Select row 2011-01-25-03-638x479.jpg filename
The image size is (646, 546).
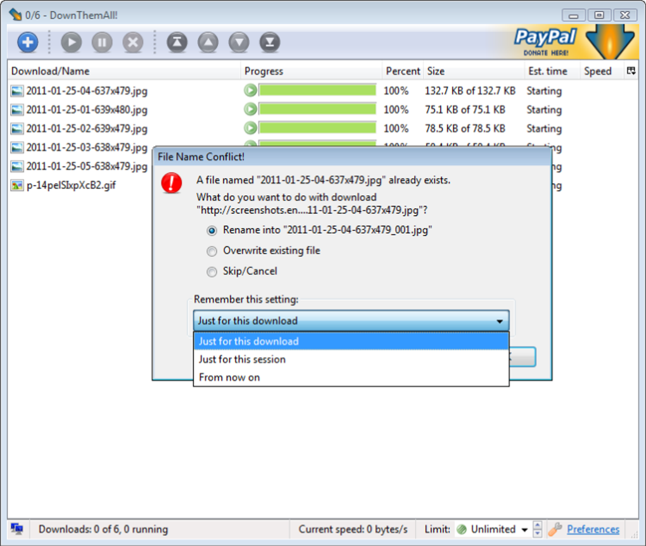(x=87, y=148)
